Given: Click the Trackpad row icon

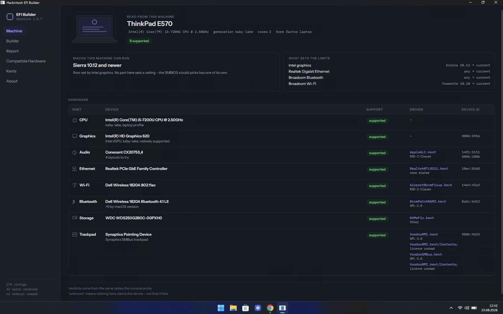Looking at the screenshot, I should pyautogui.click(x=75, y=235).
